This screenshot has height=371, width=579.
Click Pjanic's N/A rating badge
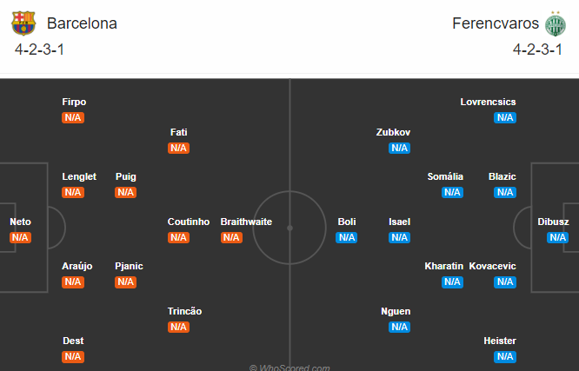coord(125,282)
